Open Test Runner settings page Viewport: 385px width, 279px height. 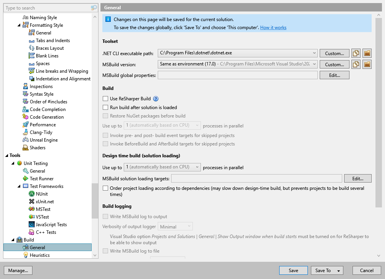42,178
